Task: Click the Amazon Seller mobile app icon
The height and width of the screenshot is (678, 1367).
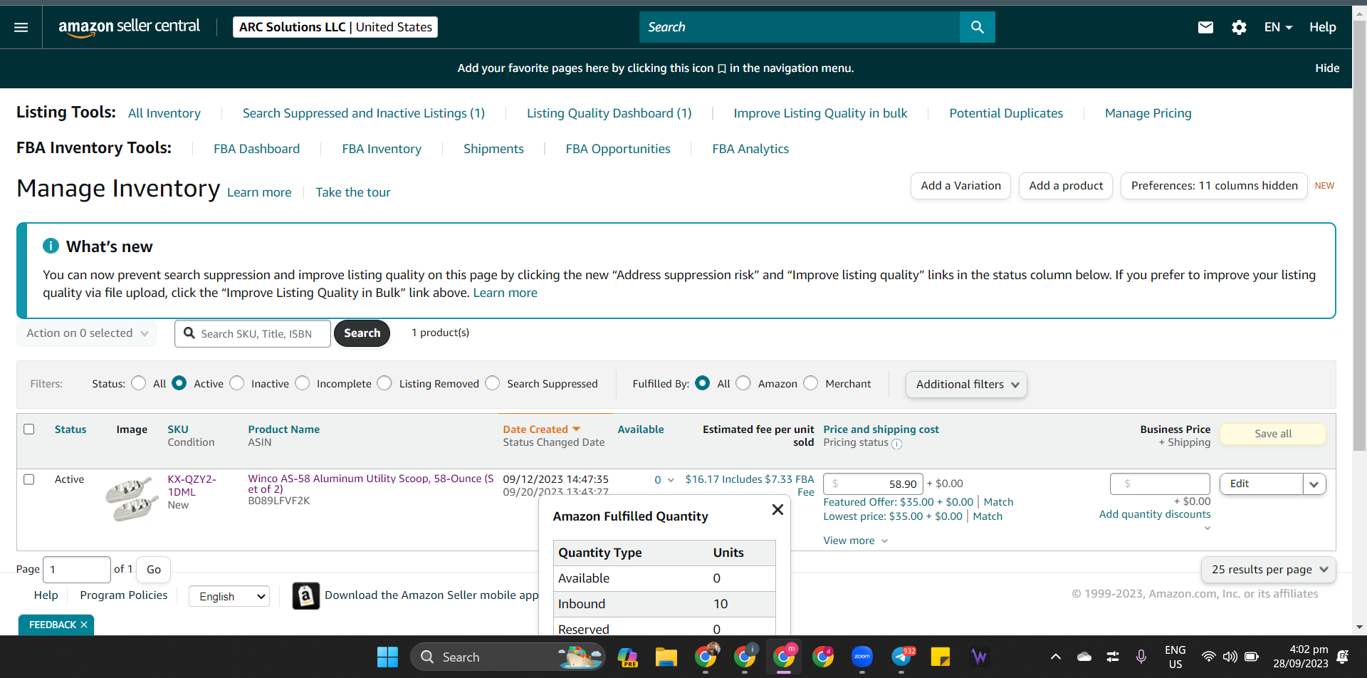Action: (x=306, y=595)
